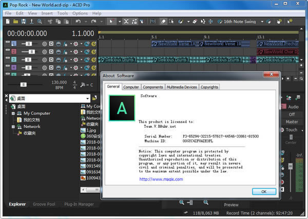308x219 pixels.
Task: Open the Insert menu
Action: tap(47, 13)
